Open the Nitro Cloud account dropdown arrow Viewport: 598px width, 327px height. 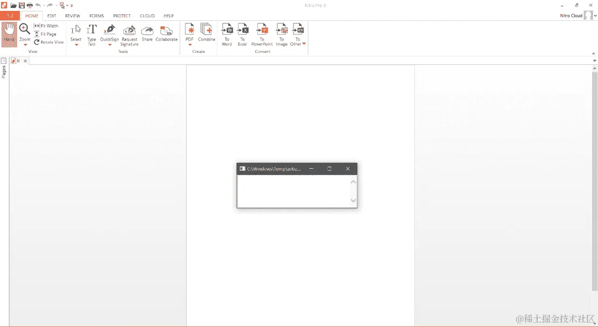(x=595, y=16)
